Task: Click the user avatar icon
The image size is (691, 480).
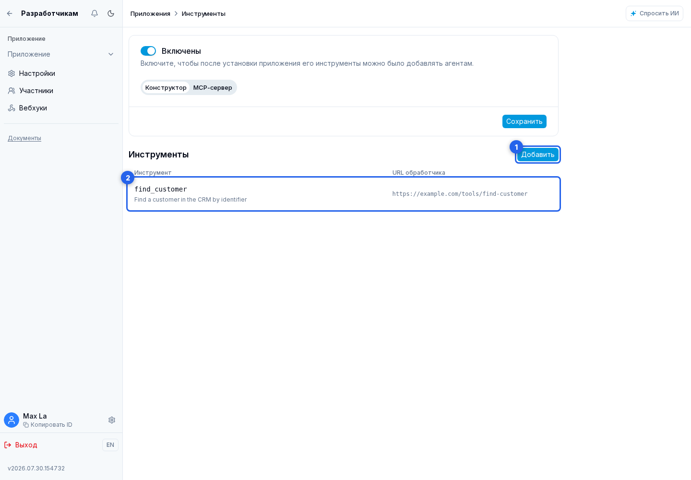Action: point(12,420)
